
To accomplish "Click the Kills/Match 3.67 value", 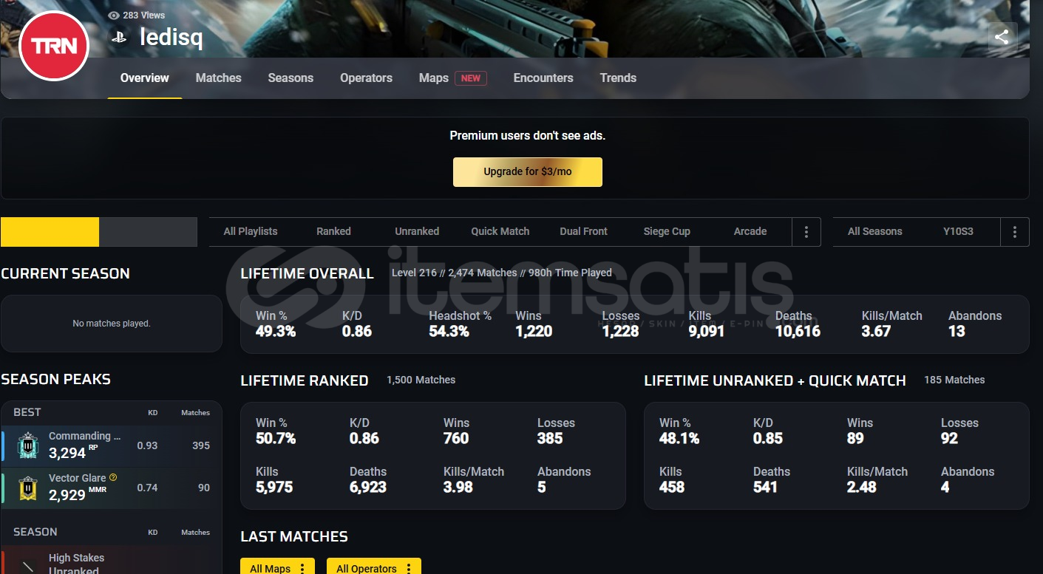I will click(876, 332).
